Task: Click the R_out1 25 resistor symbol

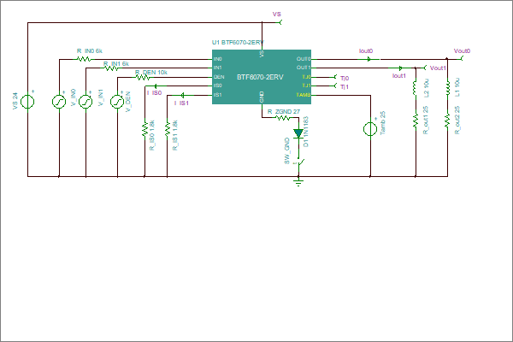Action: click(416, 121)
